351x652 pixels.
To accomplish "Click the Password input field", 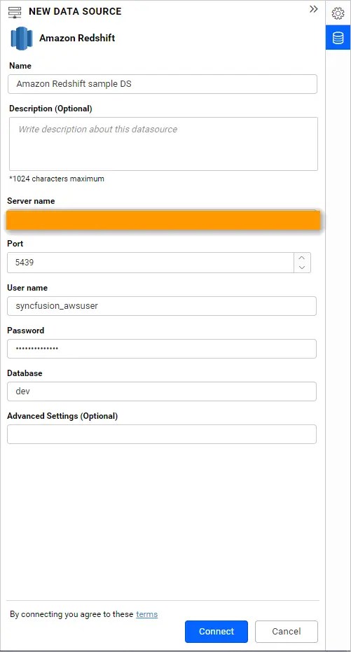I will click(162, 349).
